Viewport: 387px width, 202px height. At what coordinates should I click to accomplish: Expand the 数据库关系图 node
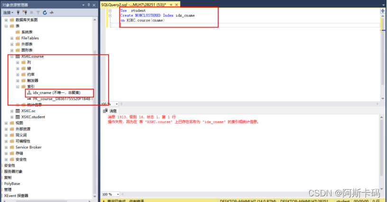[x=6, y=20]
